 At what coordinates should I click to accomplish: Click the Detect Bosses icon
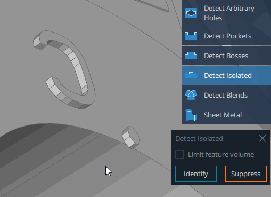pos(191,56)
